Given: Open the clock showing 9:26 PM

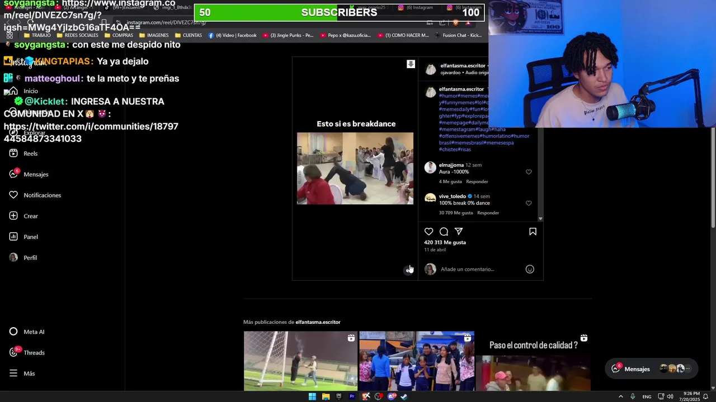Looking at the screenshot, I should pyautogui.click(x=688, y=396).
